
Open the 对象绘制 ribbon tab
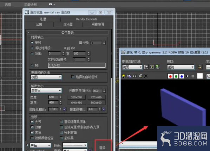(31, 5)
